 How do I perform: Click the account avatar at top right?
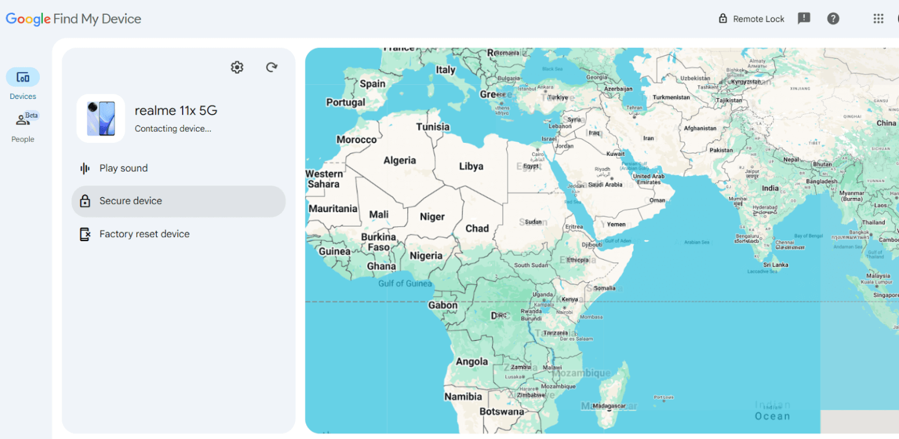point(897,18)
